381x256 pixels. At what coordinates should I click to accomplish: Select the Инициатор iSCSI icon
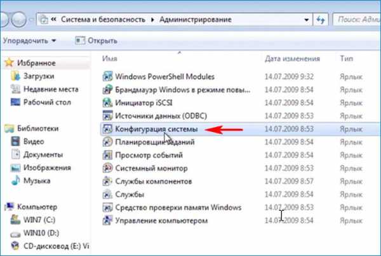click(107, 103)
